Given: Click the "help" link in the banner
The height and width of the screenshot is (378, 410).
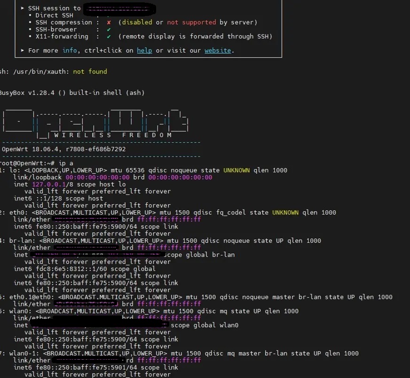Looking at the screenshot, I should [x=144, y=50].
